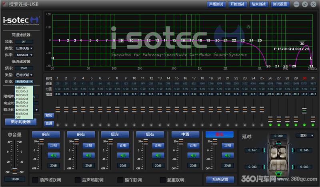
Task: Click the green band 30 indicator dot
Action: 304,125
